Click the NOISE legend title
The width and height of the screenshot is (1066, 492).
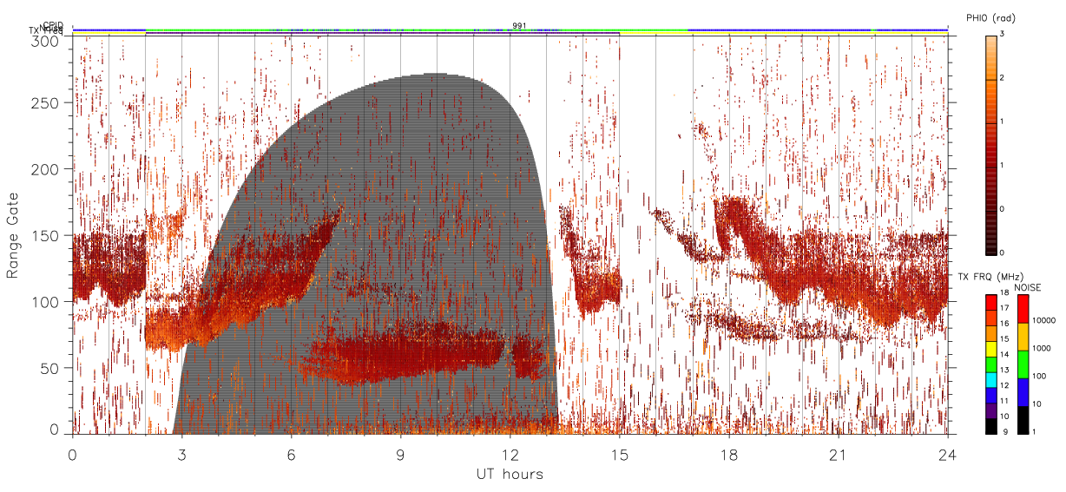pyautogui.click(x=1028, y=287)
